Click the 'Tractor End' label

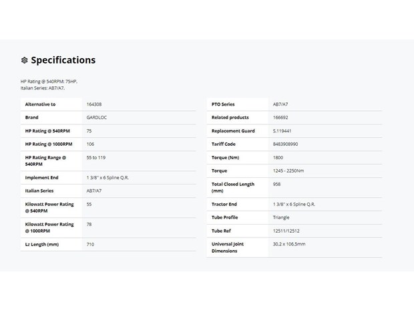pyautogui.click(x=224, y=204)
